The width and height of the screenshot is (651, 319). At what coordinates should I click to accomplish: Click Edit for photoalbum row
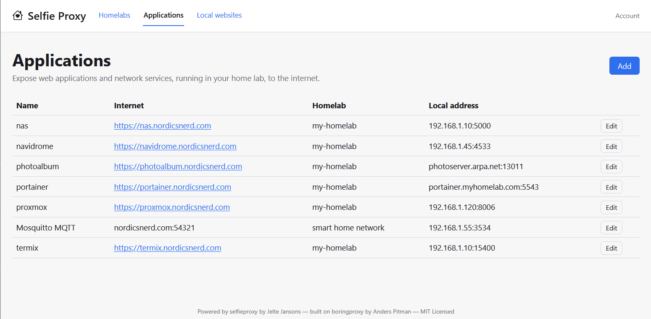pos(611,167)
